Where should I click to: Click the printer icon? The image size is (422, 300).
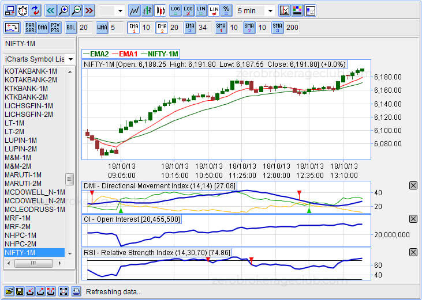click(x=76, y=291)
